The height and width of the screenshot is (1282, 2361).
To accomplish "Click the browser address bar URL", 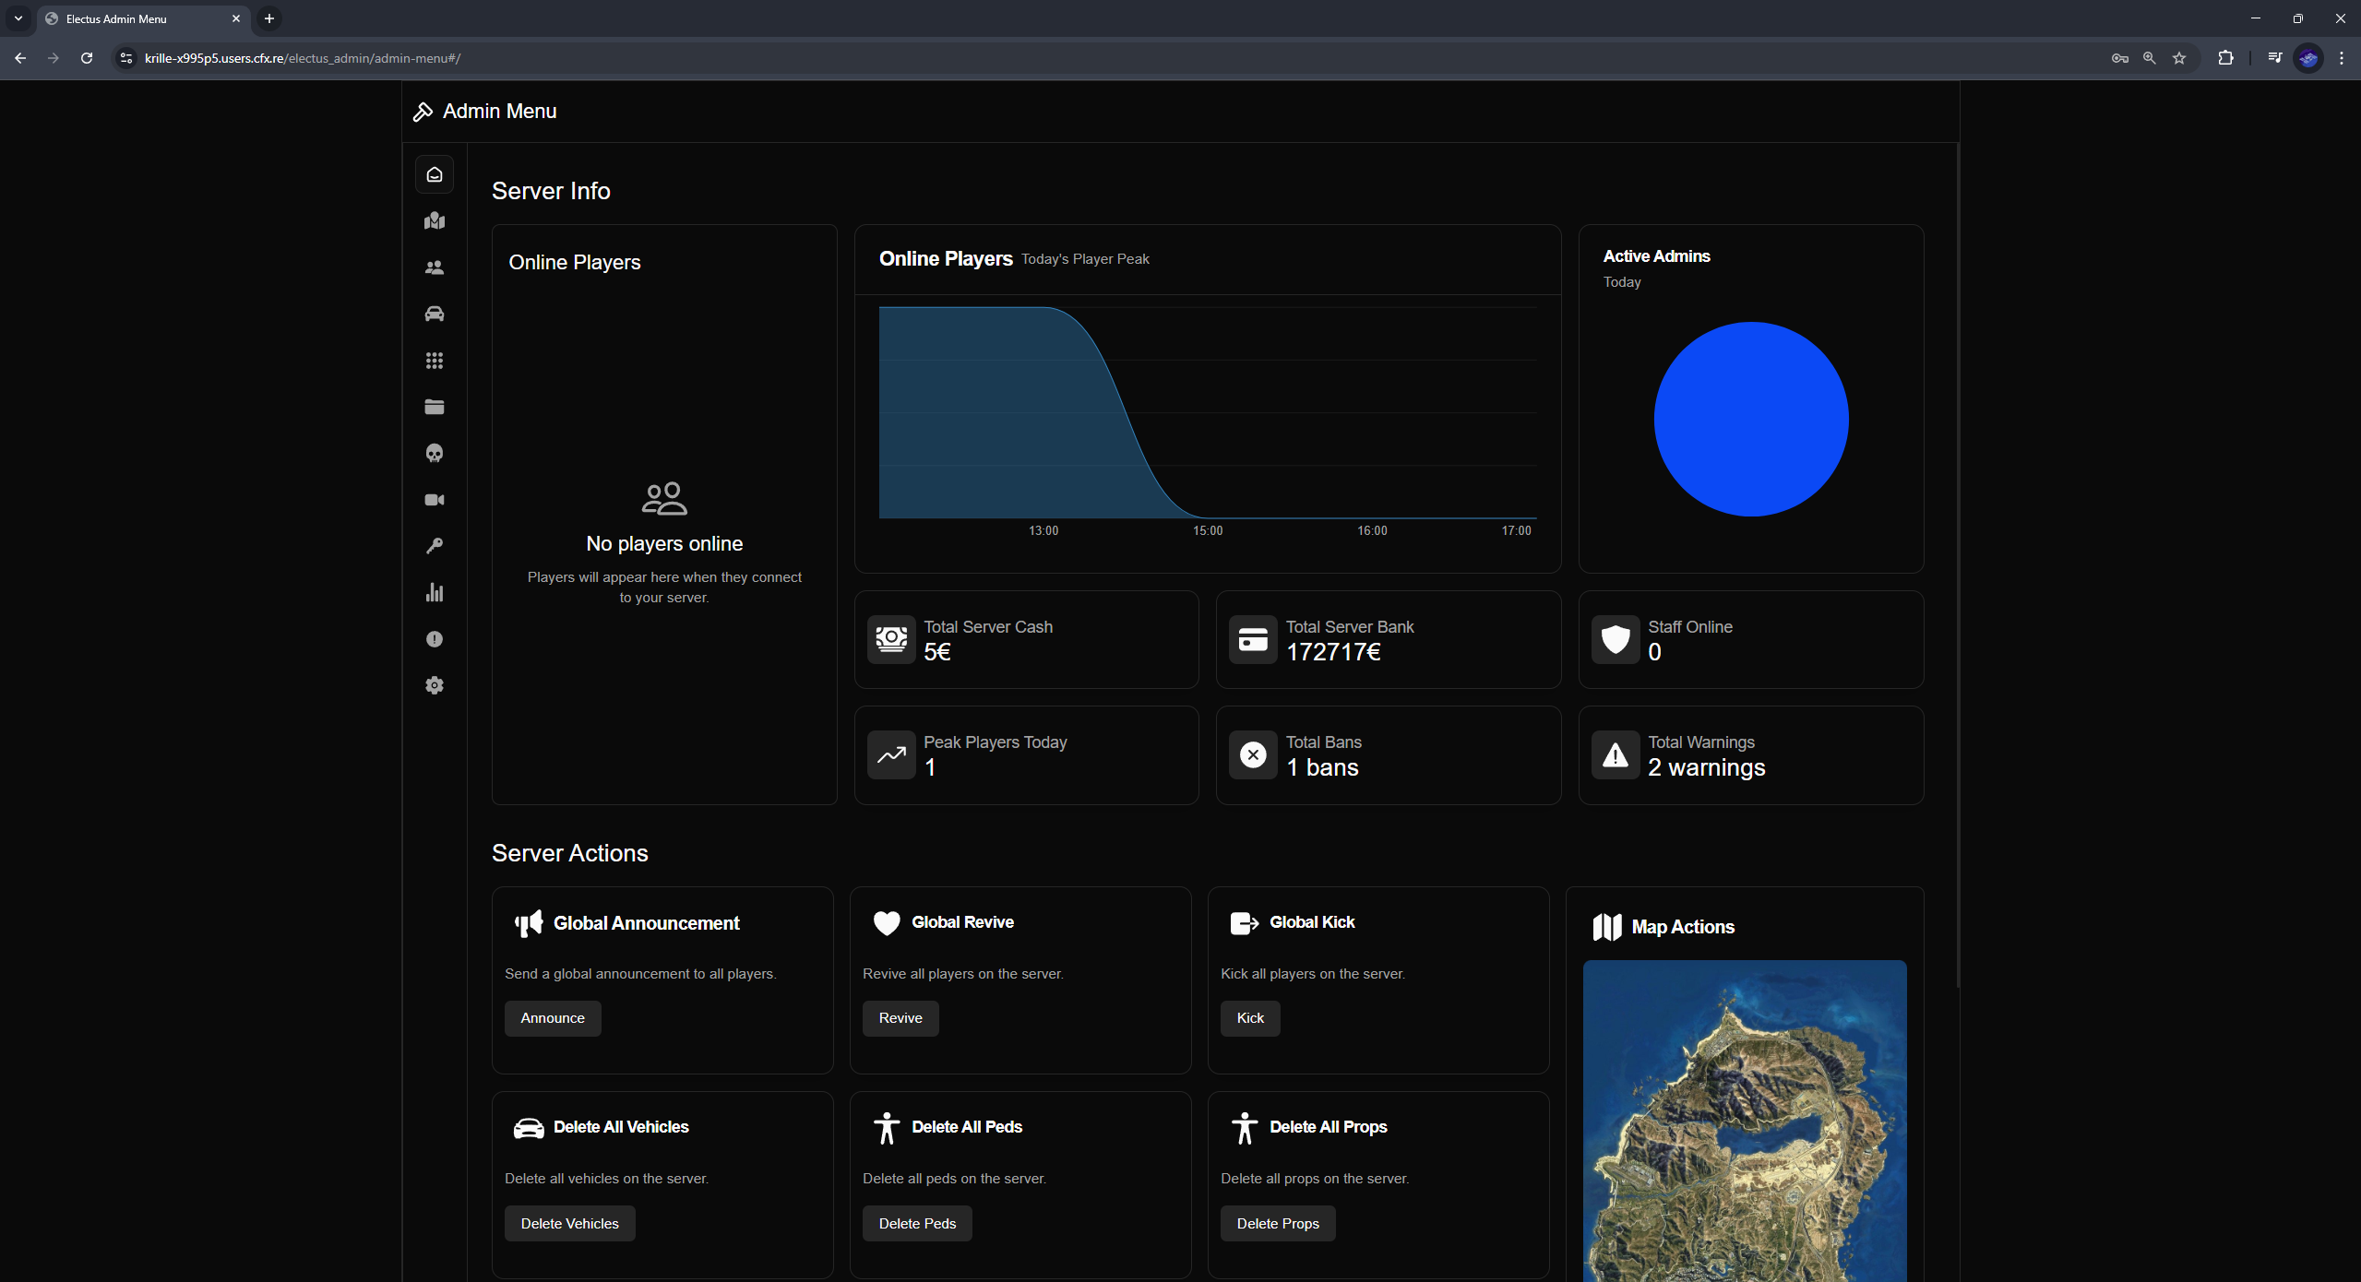I will click(x=303, y=58).
